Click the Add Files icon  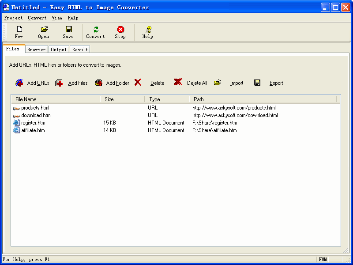[x=59, y=83]
